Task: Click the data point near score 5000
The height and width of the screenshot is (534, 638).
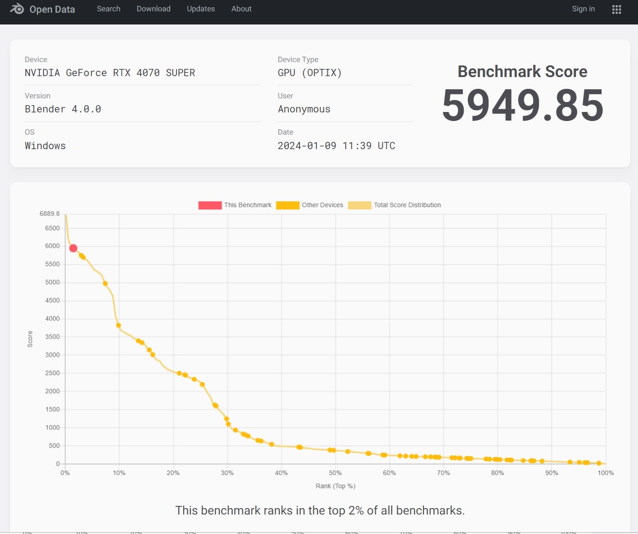Action: 105,283
